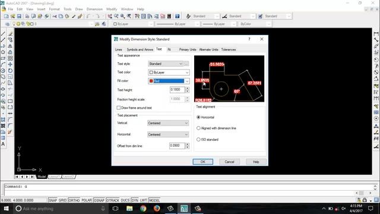The image size is (380, 214).
Task: Click the Save icon in the toolbar
Action: point(19,16)
